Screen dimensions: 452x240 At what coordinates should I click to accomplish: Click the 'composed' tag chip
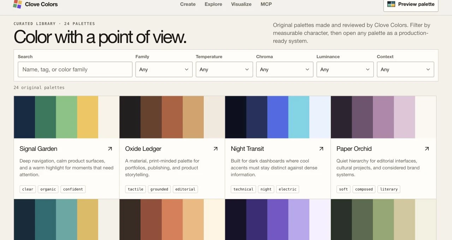point(364,189)
